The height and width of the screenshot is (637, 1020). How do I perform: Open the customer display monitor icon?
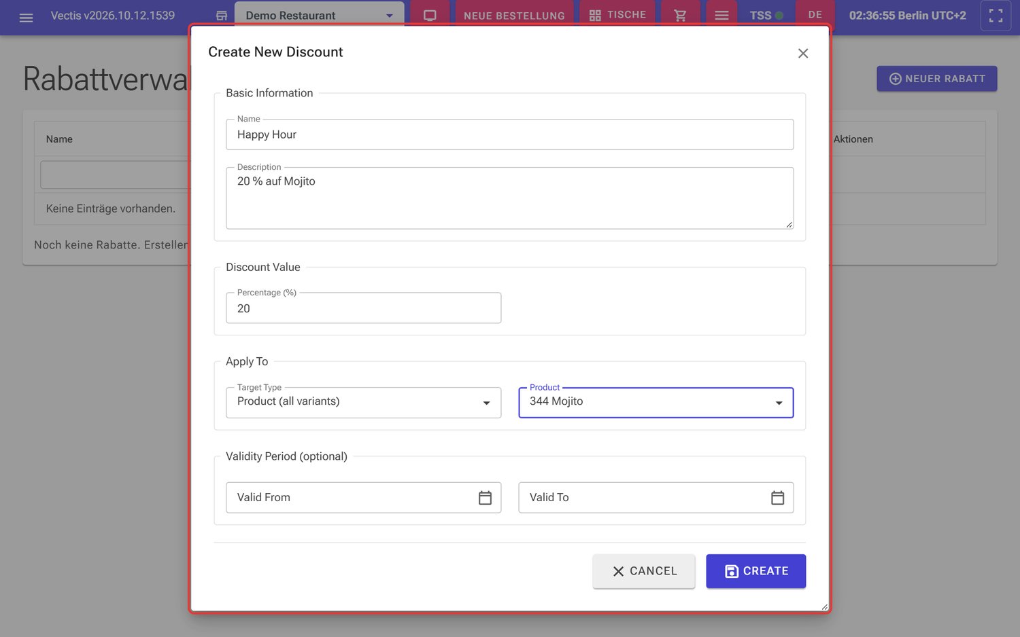coord(430,16)
